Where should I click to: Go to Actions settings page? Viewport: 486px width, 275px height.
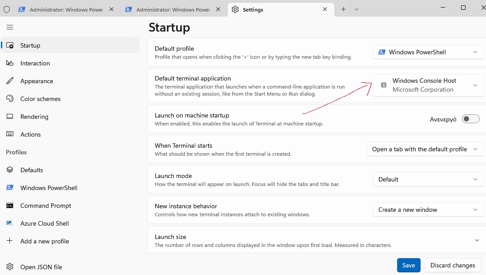[x=70, y=134]
